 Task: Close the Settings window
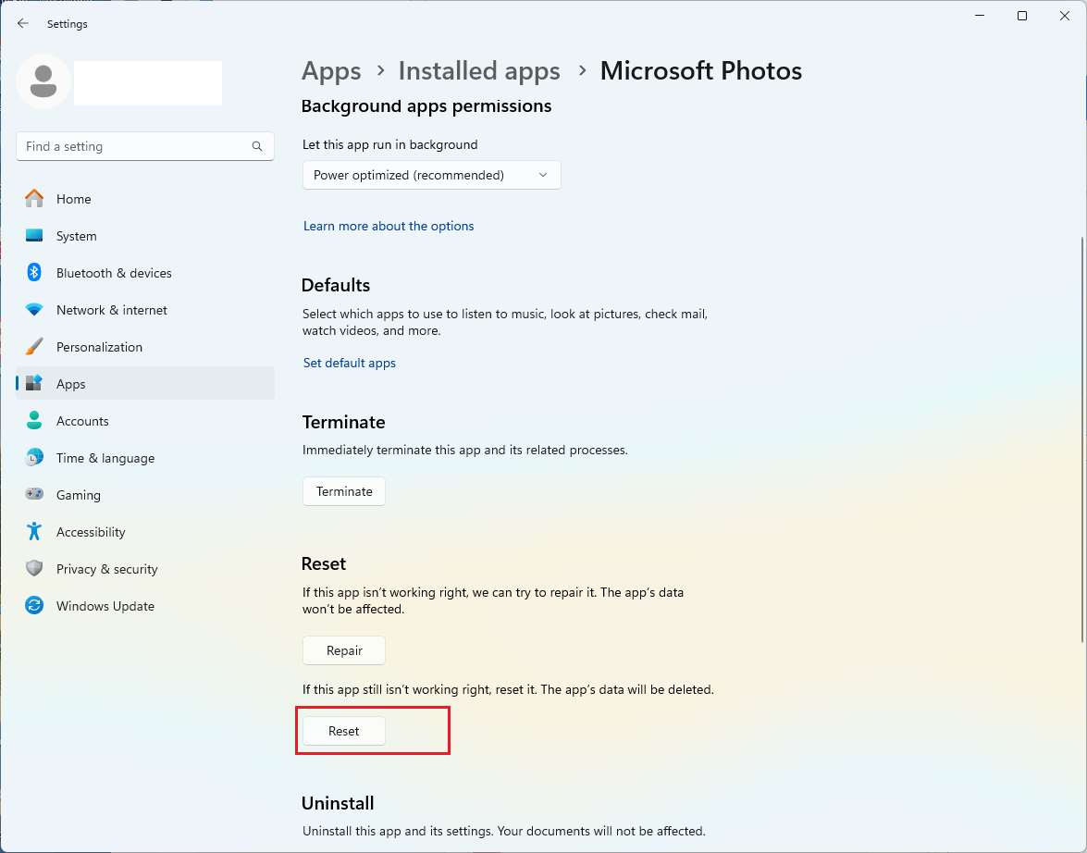(1065, 16)
